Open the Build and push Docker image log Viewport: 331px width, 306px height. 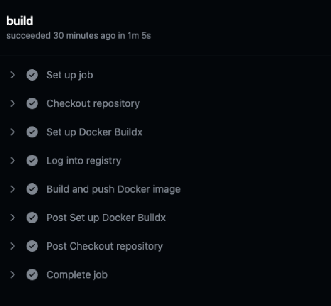coord(113,189)
